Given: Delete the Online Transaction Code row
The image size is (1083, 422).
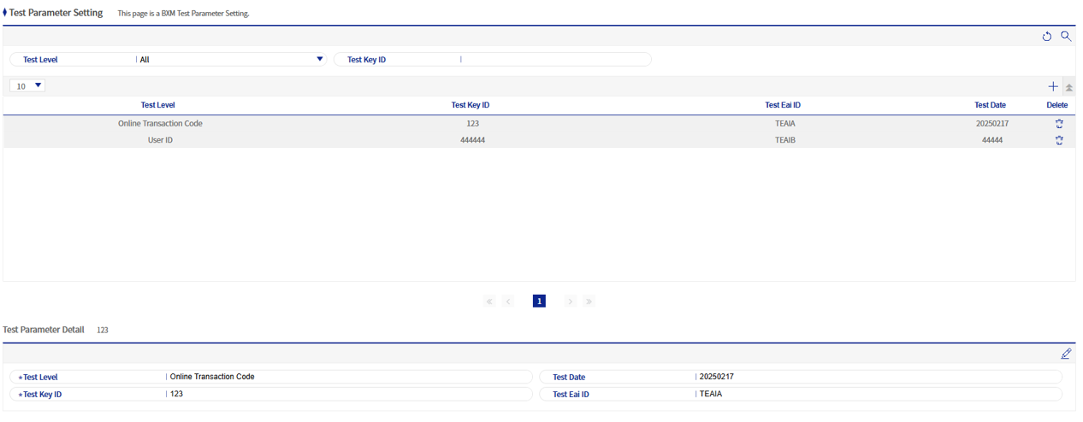Looking at the screenshot, I should [1059, 124].
